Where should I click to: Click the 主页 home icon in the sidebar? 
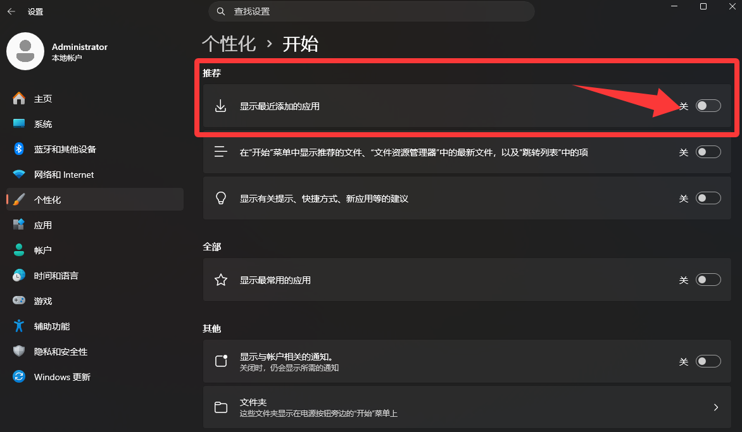tap(19, 99)
